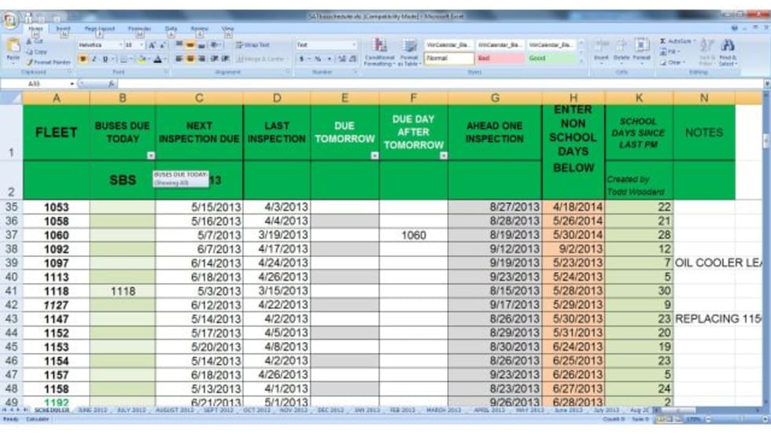This screenshot has width=771, height=434.
Task: Open the Page Layout ribbon tab
Action: click(x=100, y=28)
